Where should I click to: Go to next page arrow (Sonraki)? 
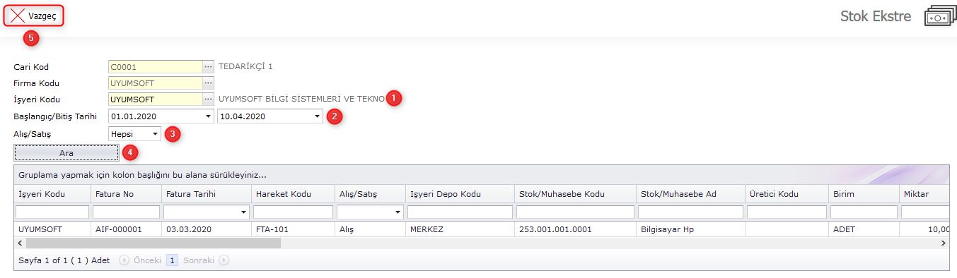[224, 260]
